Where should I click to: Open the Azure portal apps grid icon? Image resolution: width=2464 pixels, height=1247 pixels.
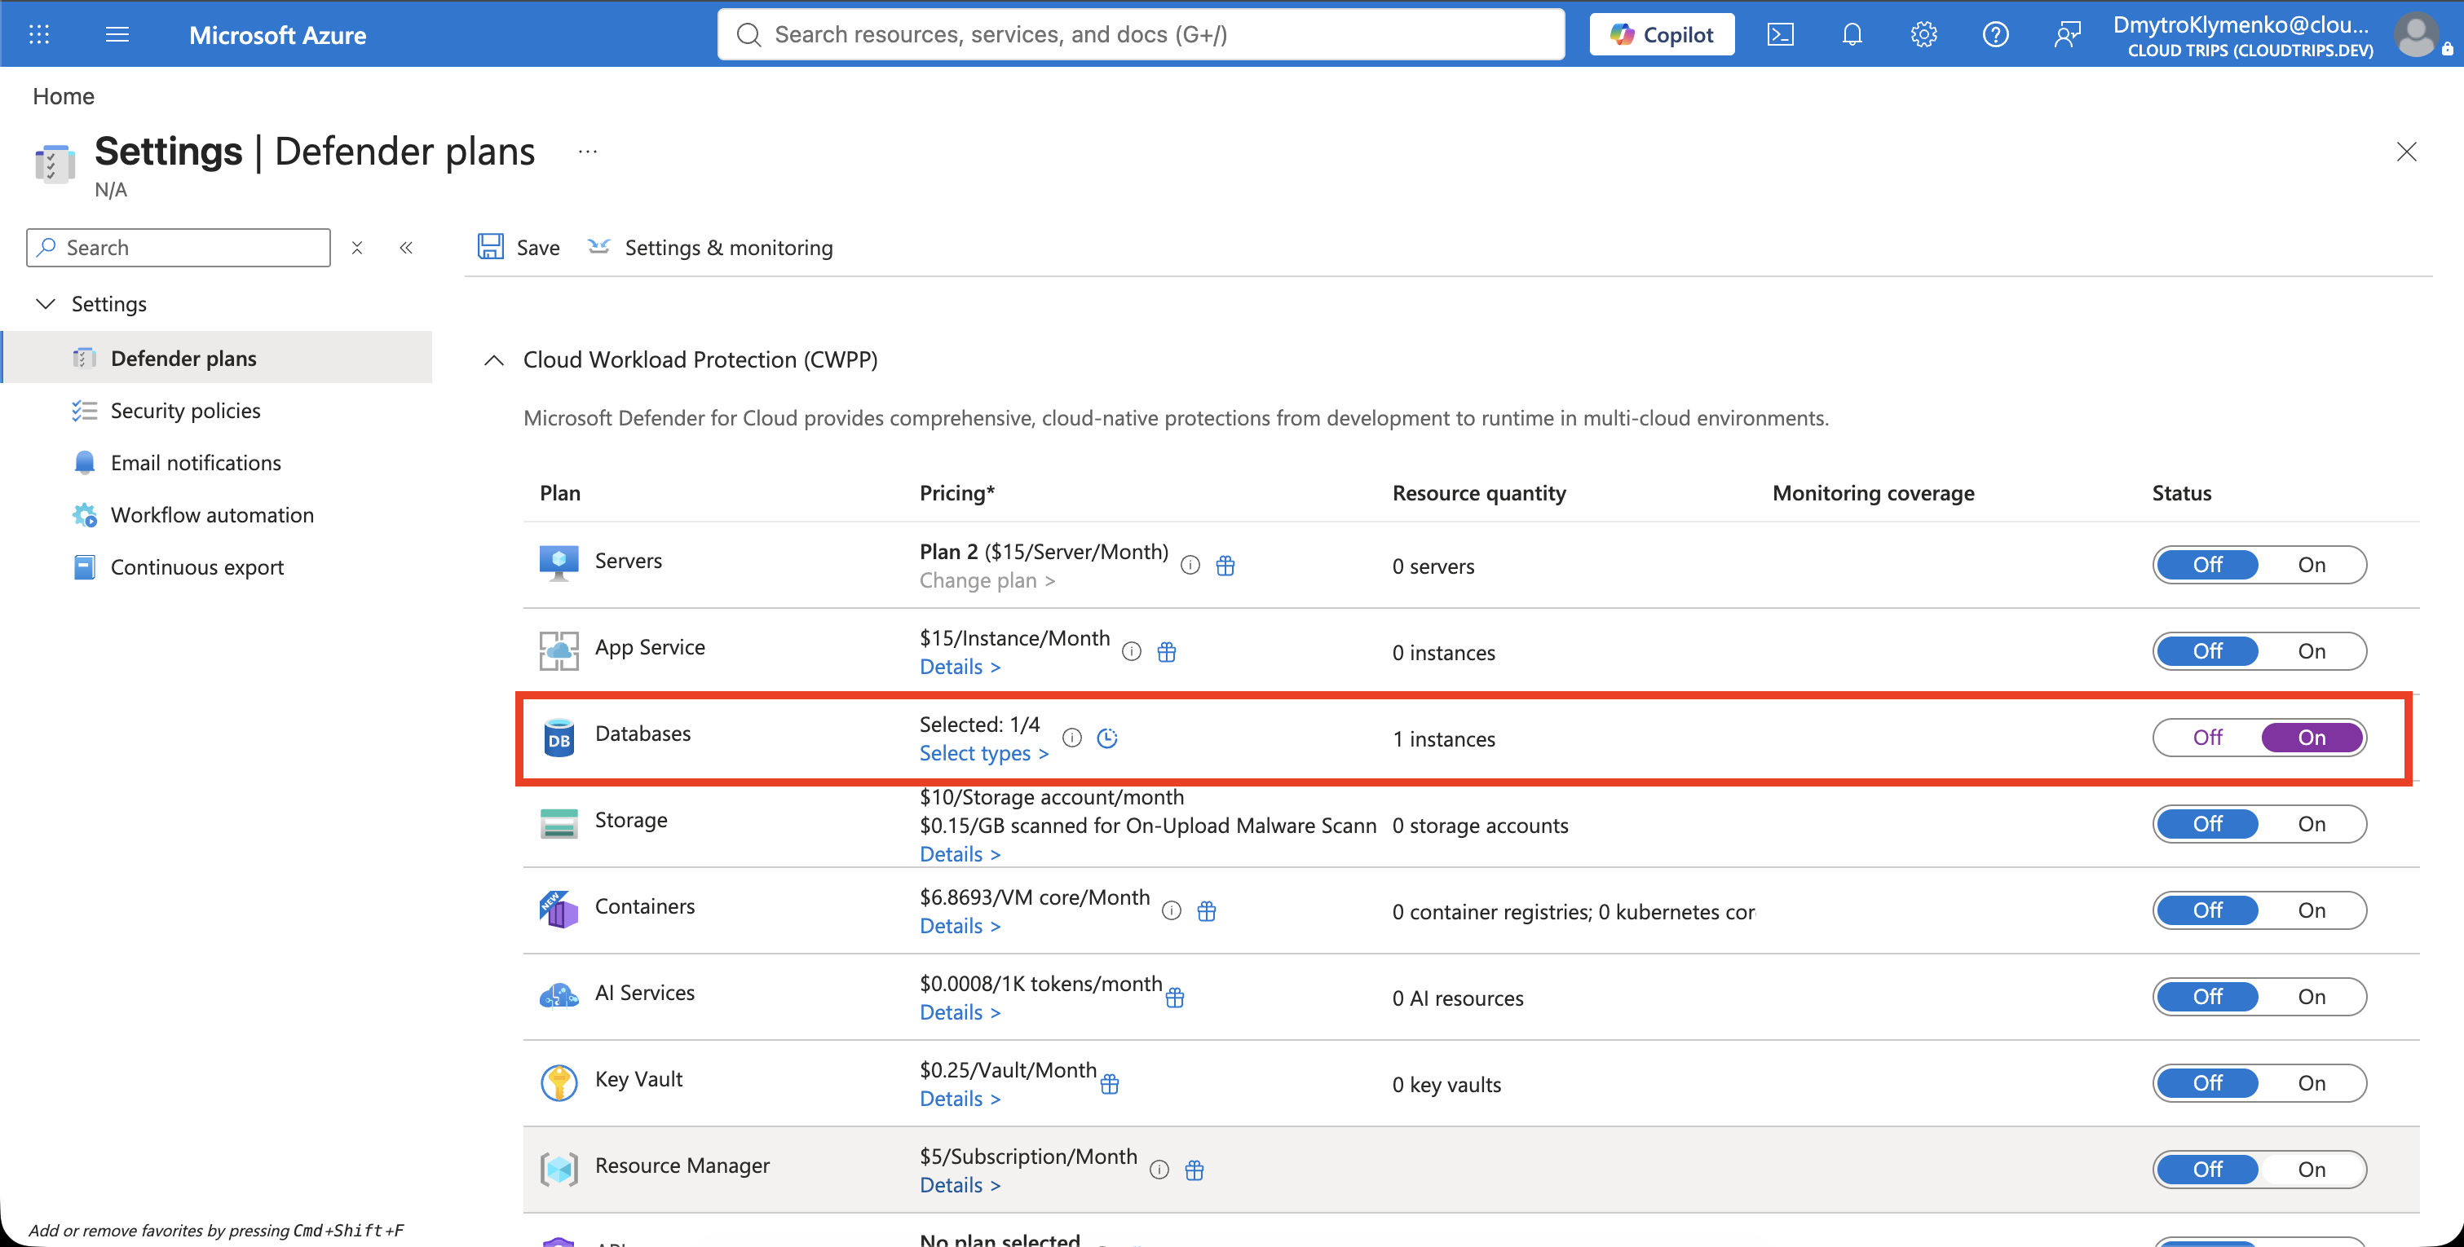(x=39, y=34)
